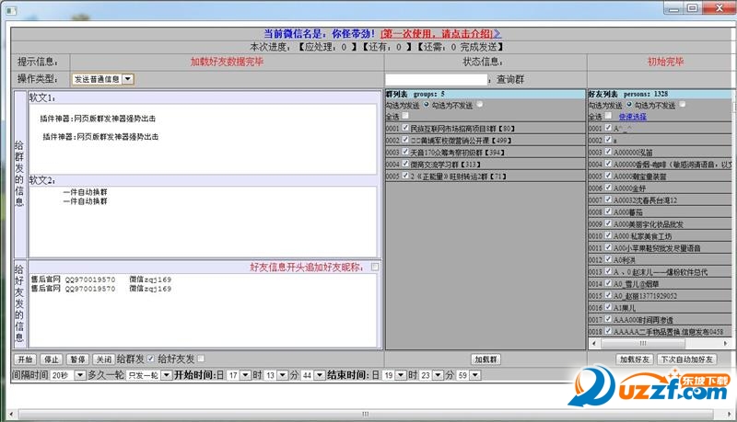The image size is (737, 422).
Task: Click inside the 软文2 message text area
Action: [203, 222]
